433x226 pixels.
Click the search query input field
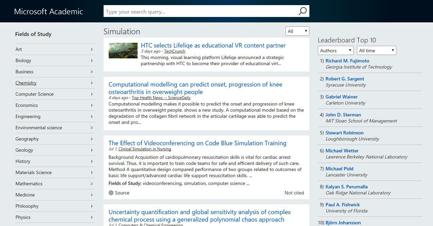click(200, 12)
